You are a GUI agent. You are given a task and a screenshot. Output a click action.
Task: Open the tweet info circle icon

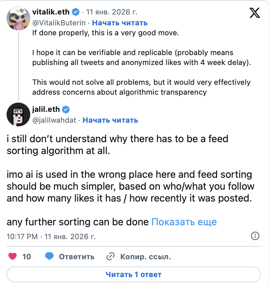point(255,236)
